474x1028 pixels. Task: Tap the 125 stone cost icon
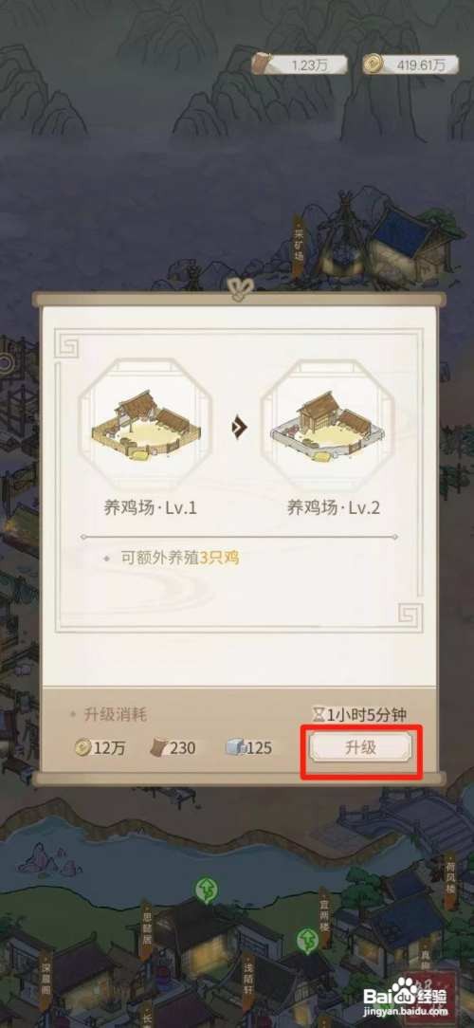[236, 747]
